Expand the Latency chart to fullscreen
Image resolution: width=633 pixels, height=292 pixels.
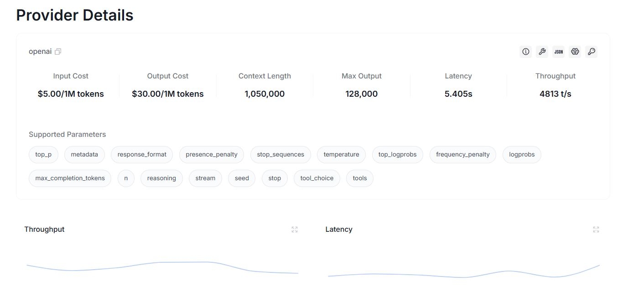tap(596, 229)
